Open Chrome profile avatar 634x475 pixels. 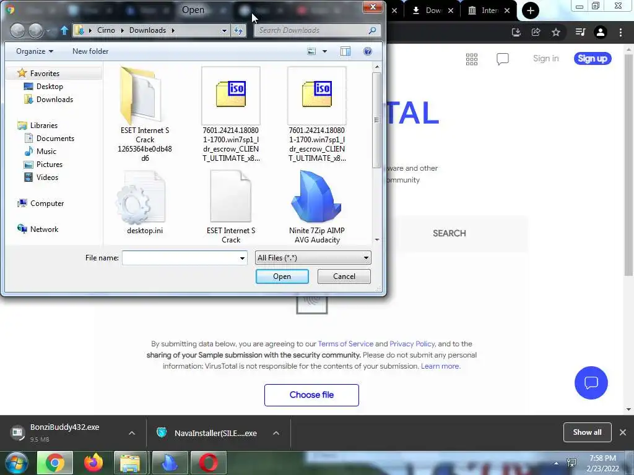click(x=601, y=32)
